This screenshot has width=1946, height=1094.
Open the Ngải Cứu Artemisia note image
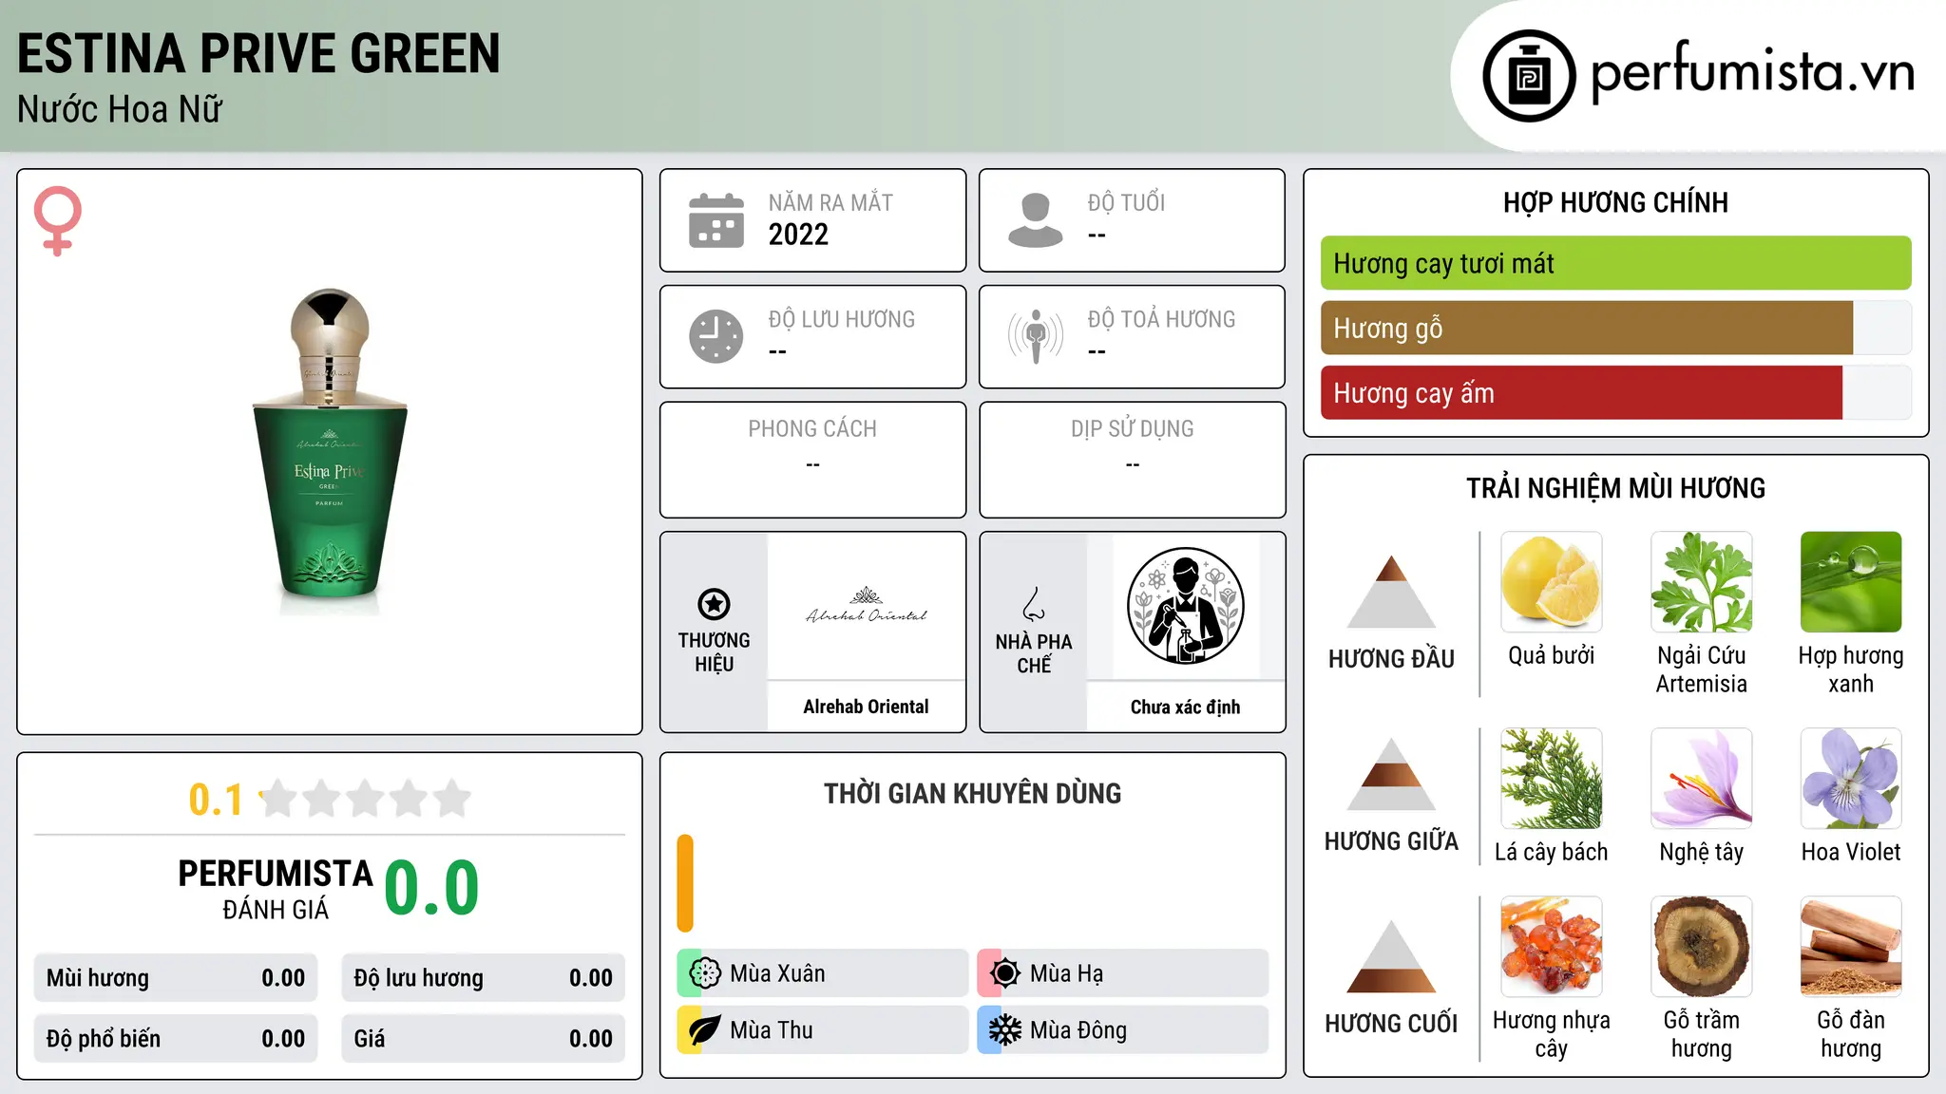(1702, 582)
